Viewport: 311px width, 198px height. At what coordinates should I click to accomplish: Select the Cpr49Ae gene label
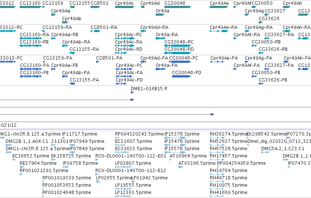point(219,3)
